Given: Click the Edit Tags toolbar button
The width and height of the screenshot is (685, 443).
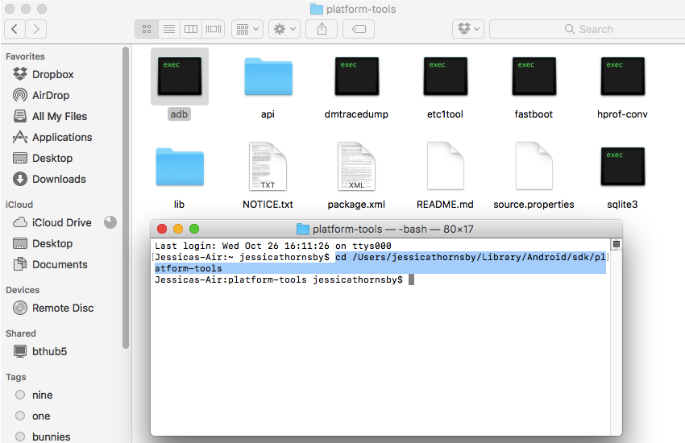Looking at the screenshot, I should (359, 29).
